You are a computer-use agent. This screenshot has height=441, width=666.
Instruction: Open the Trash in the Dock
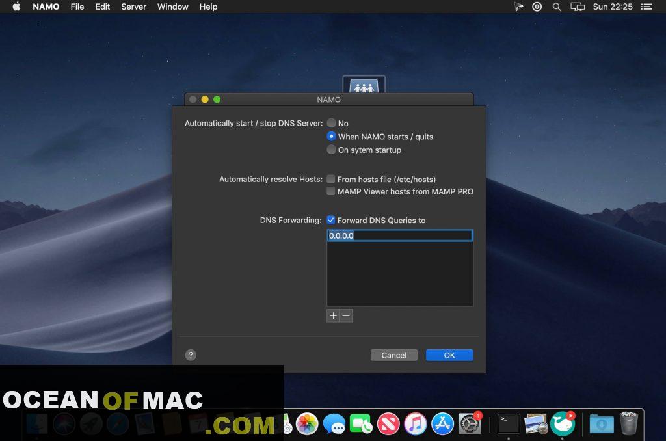(629, 423)
